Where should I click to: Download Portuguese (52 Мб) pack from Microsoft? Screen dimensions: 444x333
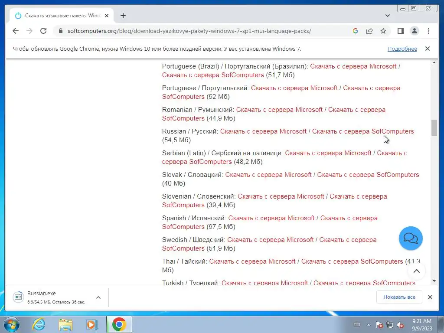click(x=294, y=88)
